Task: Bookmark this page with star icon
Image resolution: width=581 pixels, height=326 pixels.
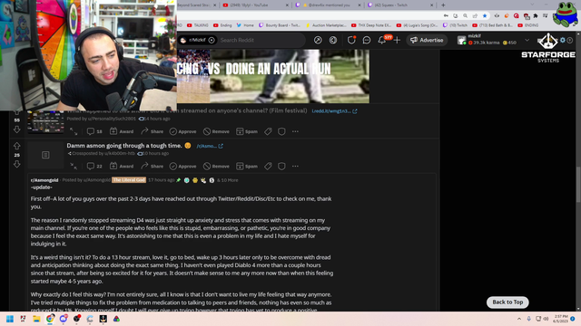Action: 484,16
